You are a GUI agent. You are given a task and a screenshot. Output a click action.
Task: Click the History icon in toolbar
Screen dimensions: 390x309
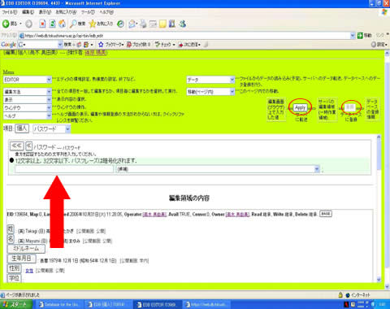tap(120, 24)
